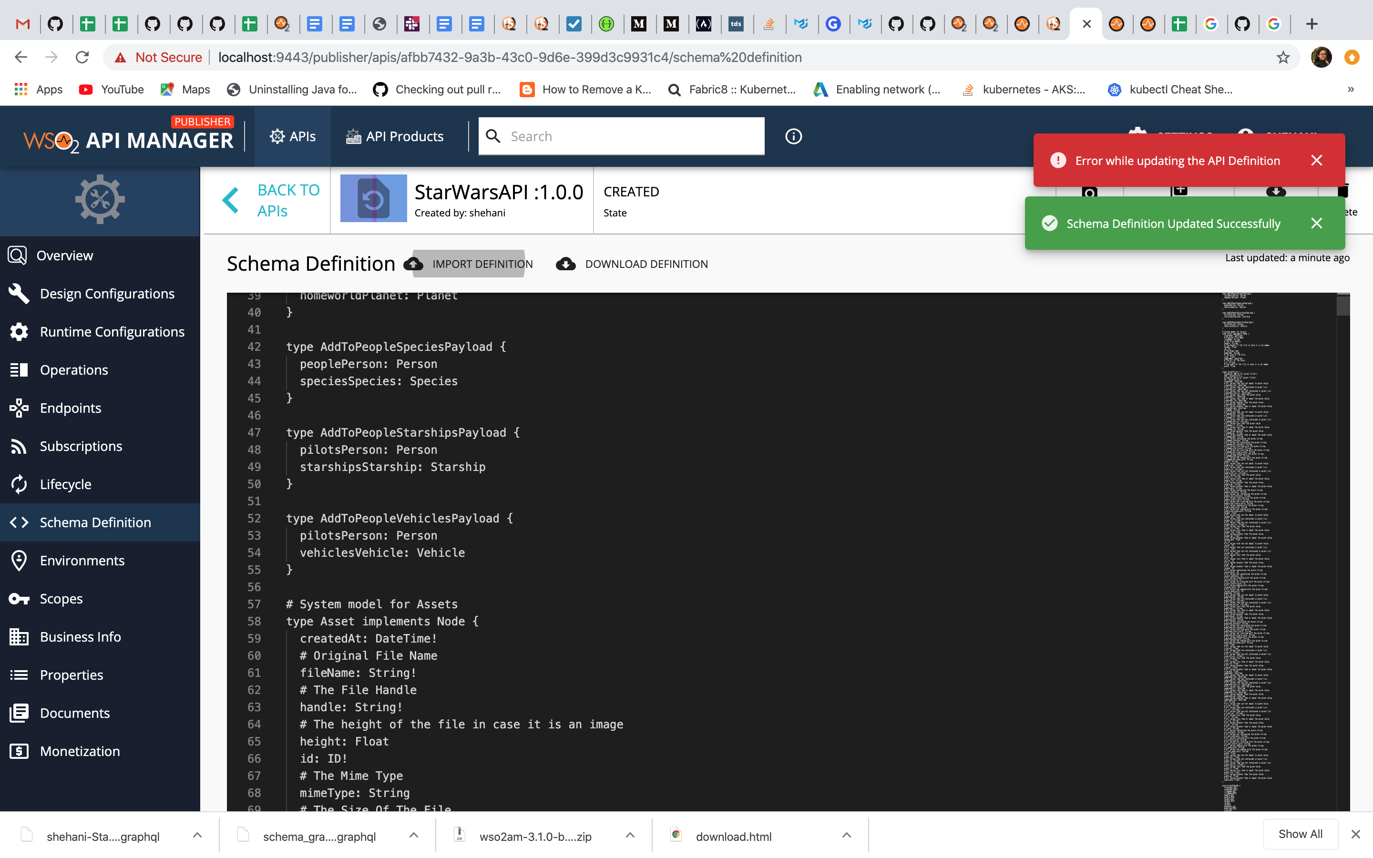1373x858 pixels.
Task: Open the browser profile avatar
Action: coord(1322,57)
